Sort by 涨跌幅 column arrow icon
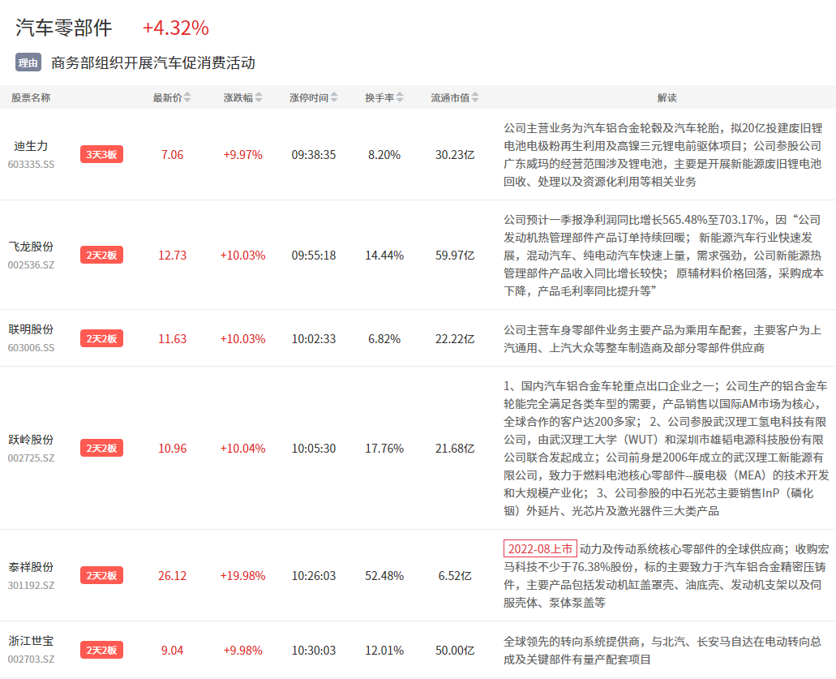Screen dimensions: 836x679 (x=259, y=97)
